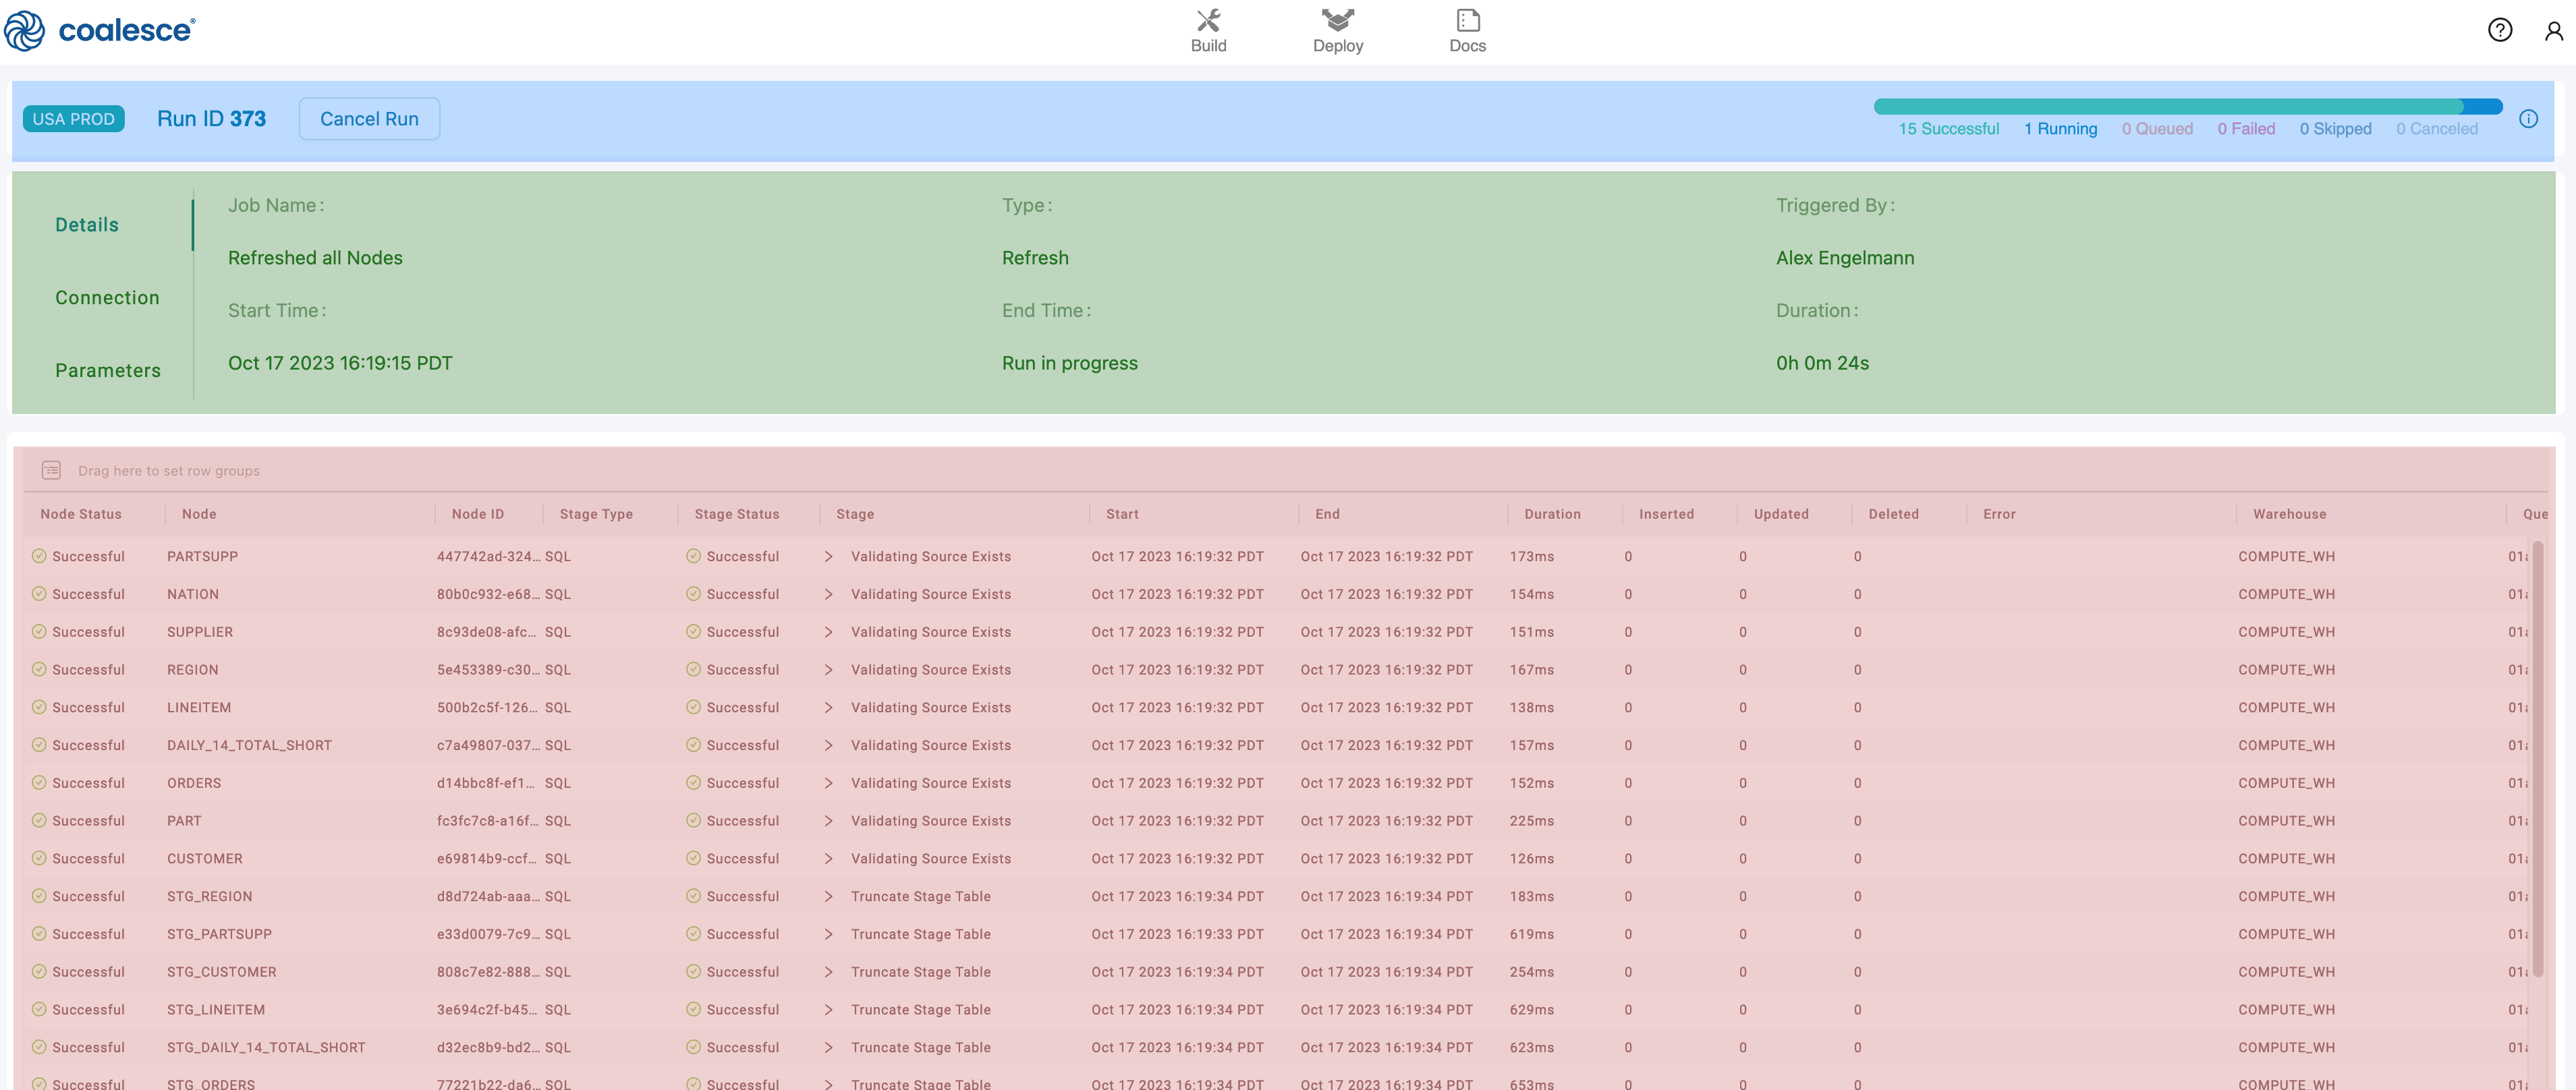Expand the PARTSUPP stage row chevron
Image resolution: width=2576 pixels, height=1090 pixels.
pos(828,556)
